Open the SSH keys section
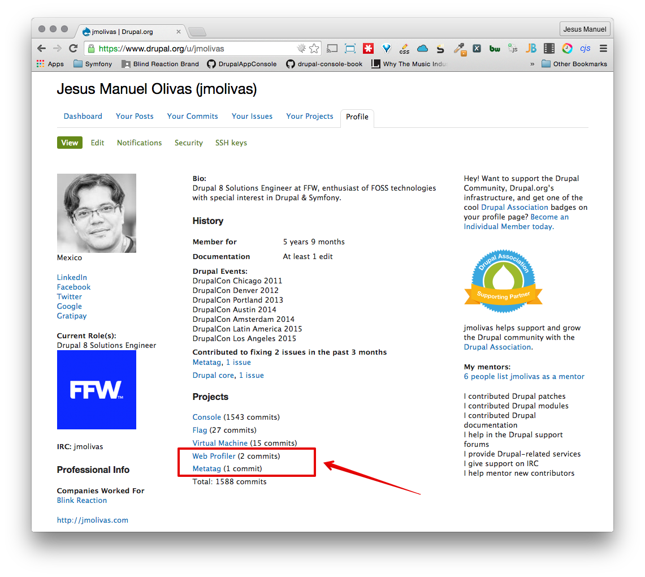Image resolution: width=645 pixels, height=577 pixels. (x=231, y=143)
